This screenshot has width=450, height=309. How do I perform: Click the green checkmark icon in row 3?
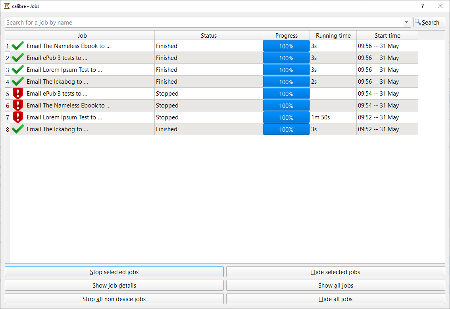[x=18, y=70]
